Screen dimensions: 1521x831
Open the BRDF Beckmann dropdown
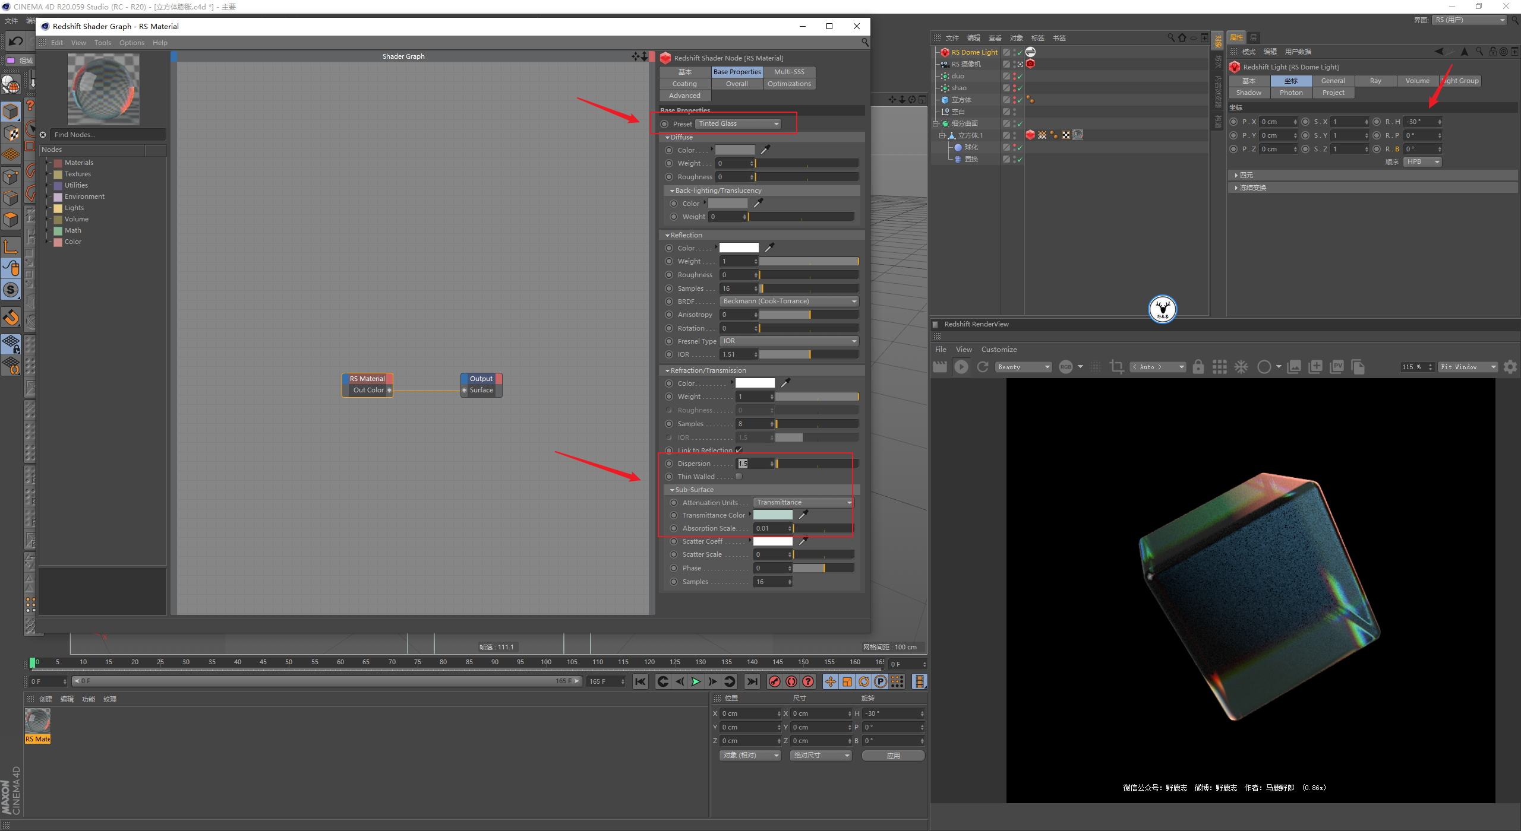[789, 301]
